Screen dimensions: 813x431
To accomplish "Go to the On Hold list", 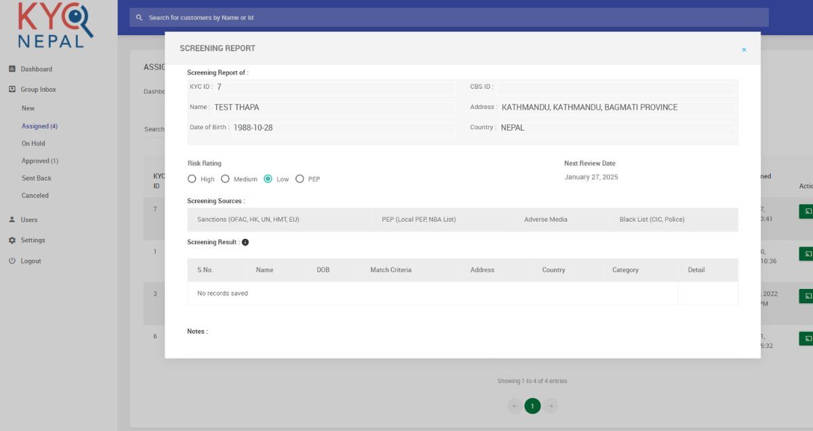I will pos(33,143).
